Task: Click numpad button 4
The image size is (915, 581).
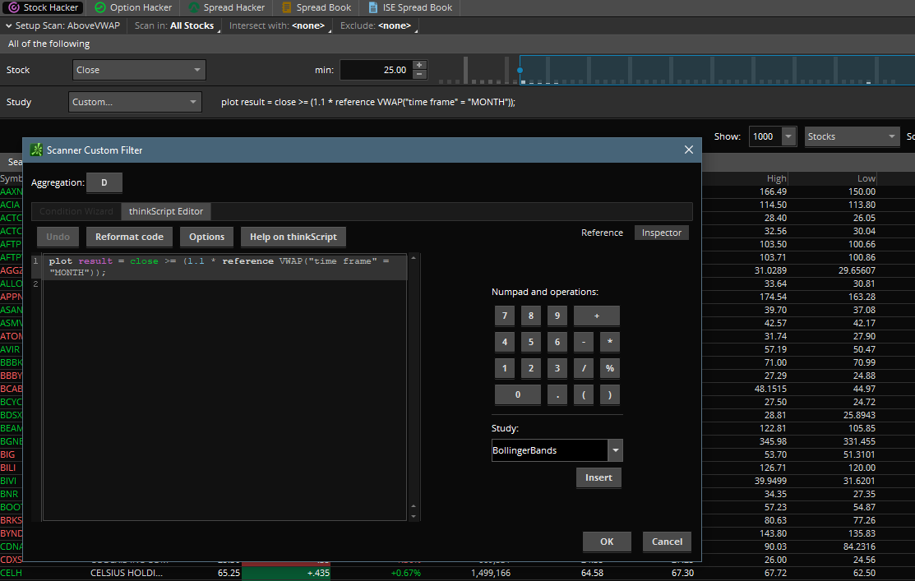Action: (505, 342)
